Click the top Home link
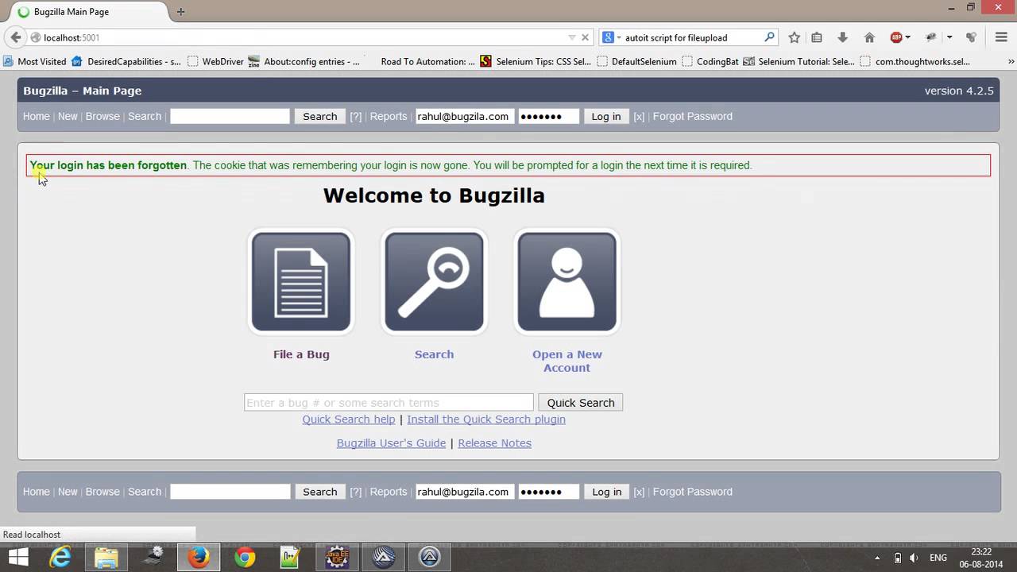The image size is (1017, 572). (37, 116)
